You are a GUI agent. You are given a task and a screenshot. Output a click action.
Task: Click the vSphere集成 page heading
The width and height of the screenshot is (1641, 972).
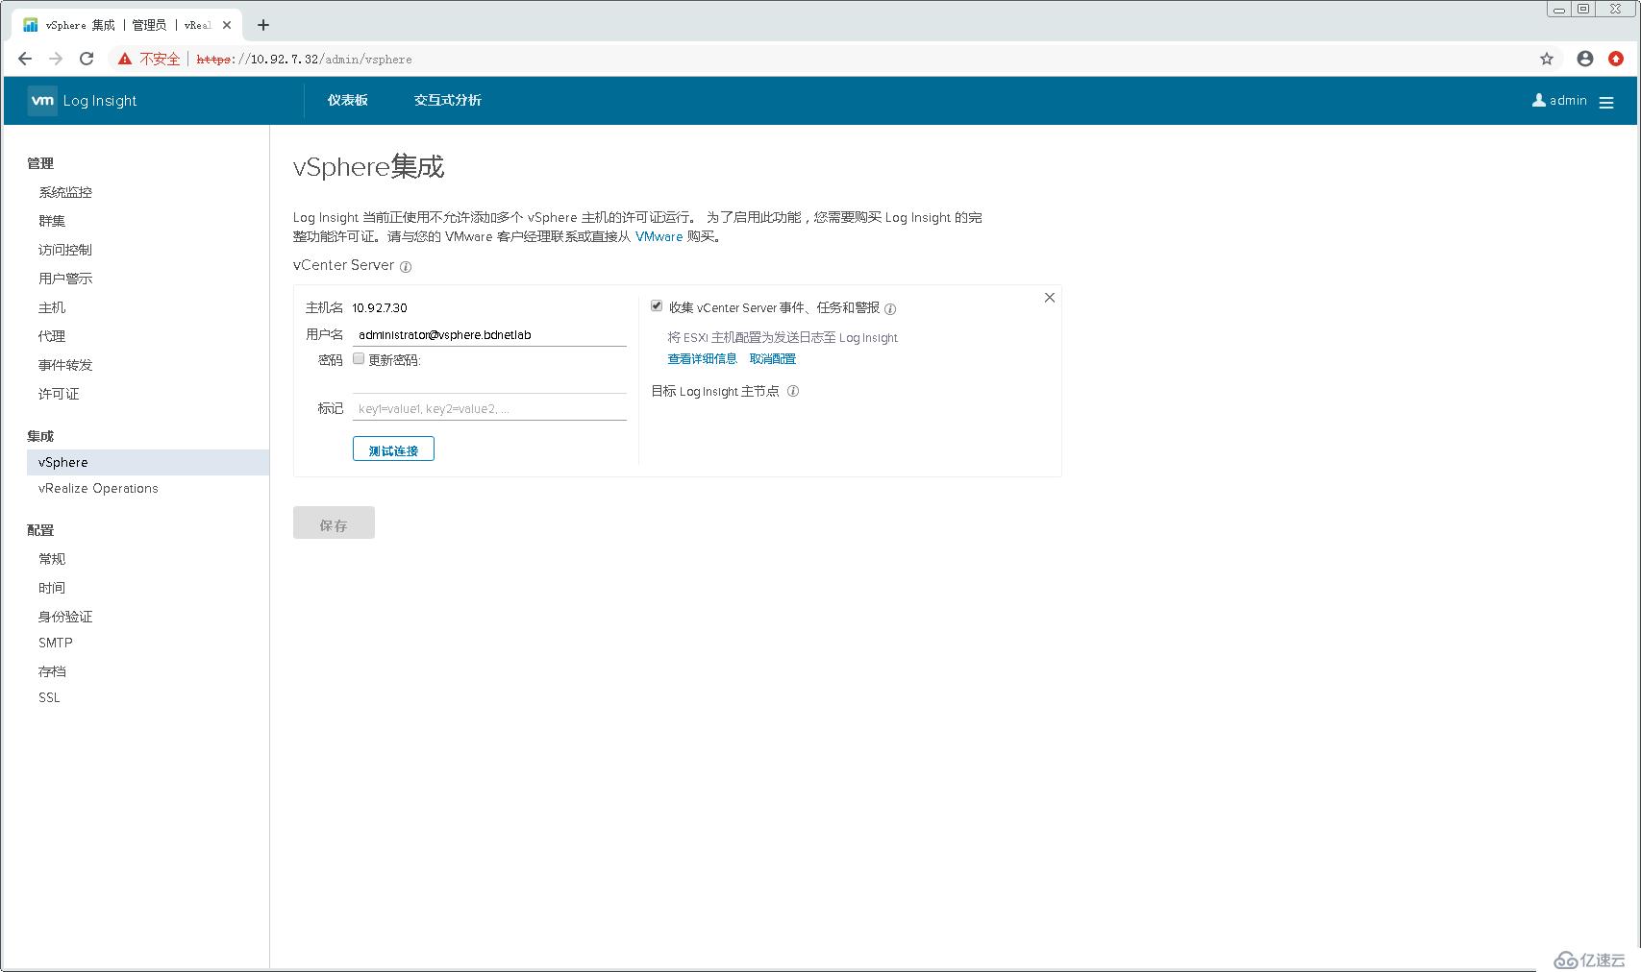[368, 167]
